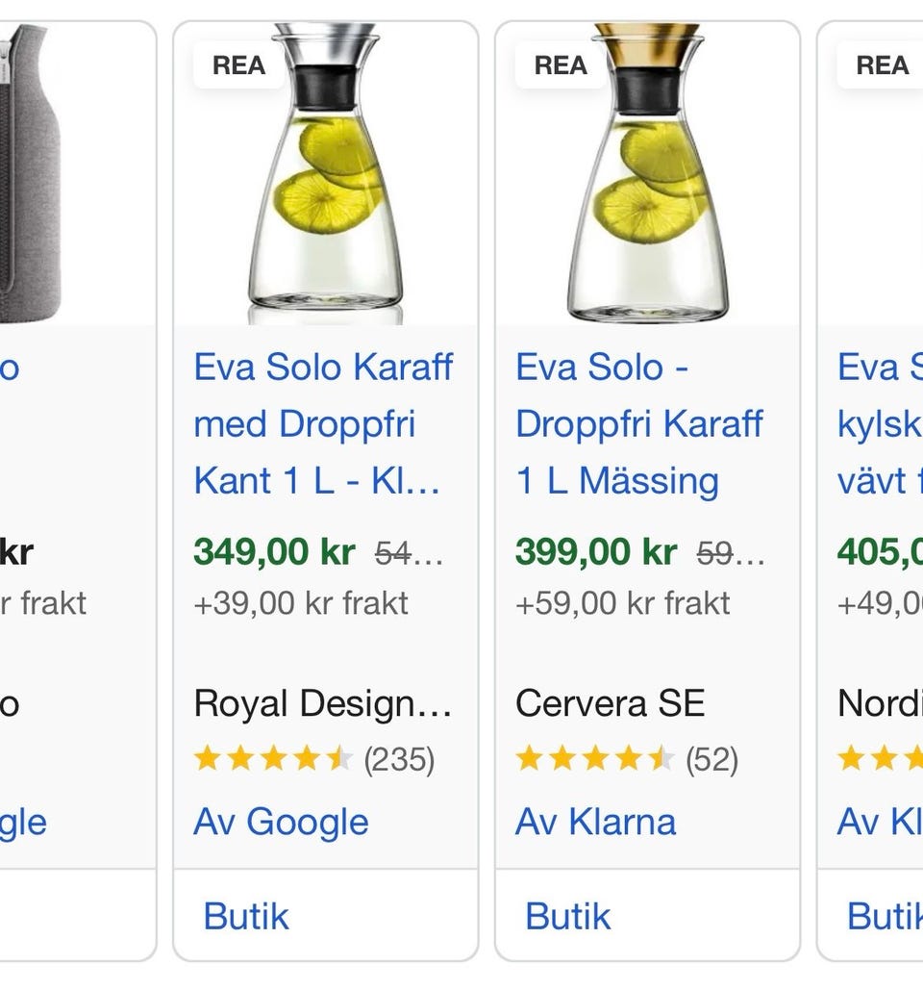
Task: Click the REA badge on the steel-lid carafe
Action: (238, 65)
